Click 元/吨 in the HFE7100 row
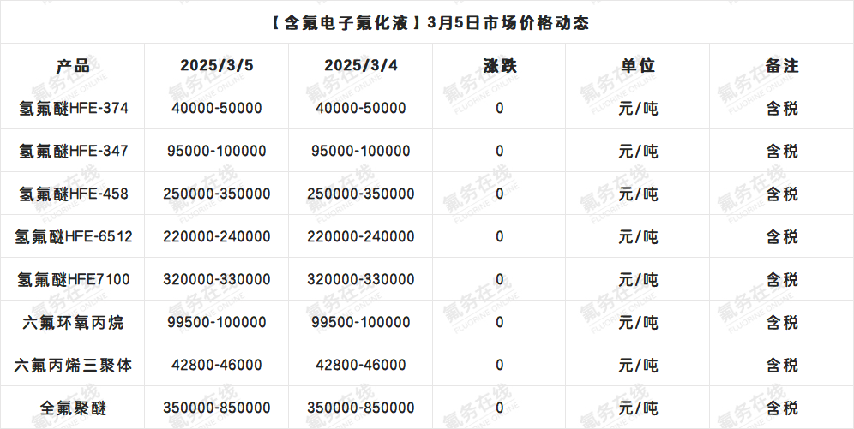 [x=638, y=279]
